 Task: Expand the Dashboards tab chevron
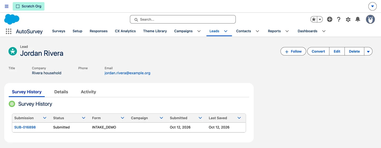pyautogui.click(x=324, y=31)
